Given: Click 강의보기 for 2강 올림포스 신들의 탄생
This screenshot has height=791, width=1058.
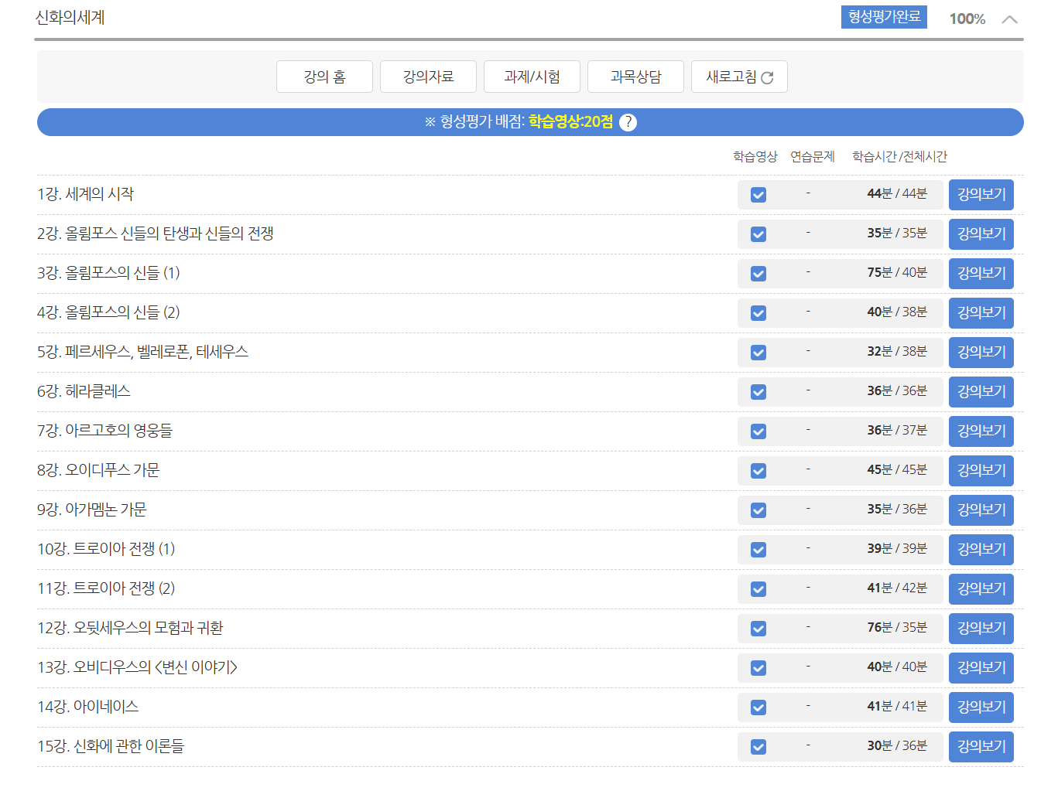Looking at the screenshot, I should (x=981, y=234).
